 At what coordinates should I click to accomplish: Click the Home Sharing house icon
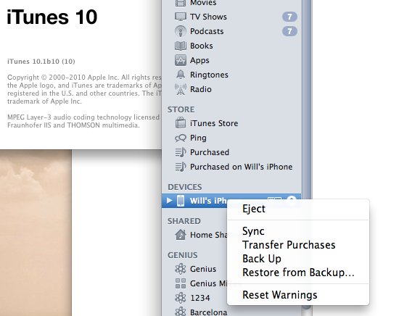coord(181,235)
